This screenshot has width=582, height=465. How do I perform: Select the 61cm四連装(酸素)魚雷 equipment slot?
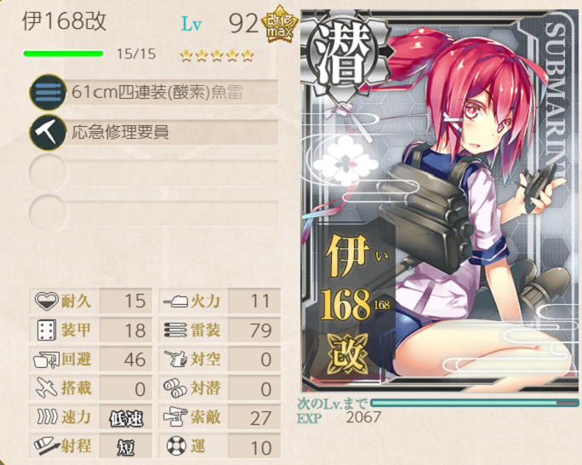click(154, 92)
